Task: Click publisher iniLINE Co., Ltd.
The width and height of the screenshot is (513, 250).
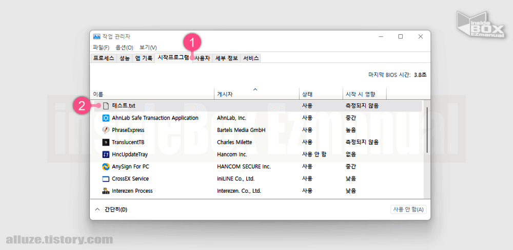Action: point(235,179)
